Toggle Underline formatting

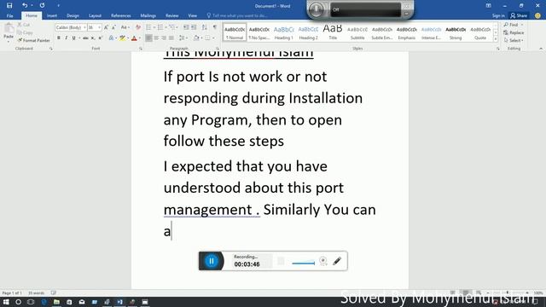tap(73, 38)
